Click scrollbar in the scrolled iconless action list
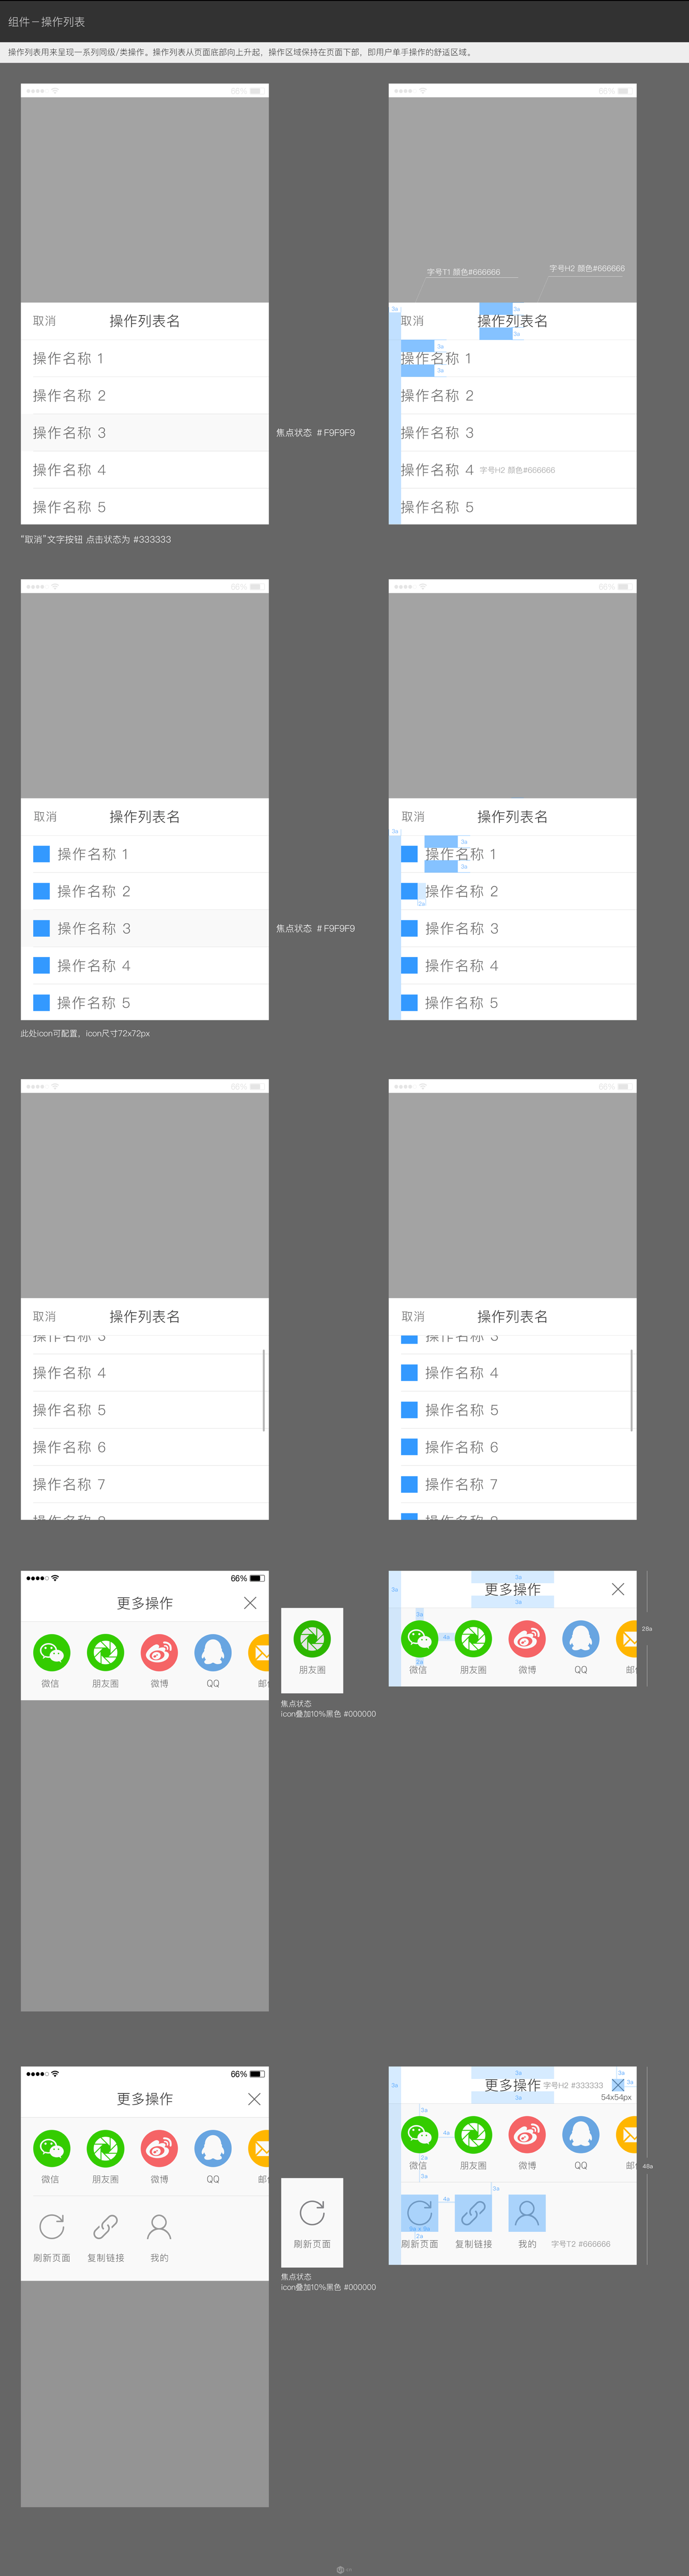689x2576 pixels. click(x=264, y=1390)
